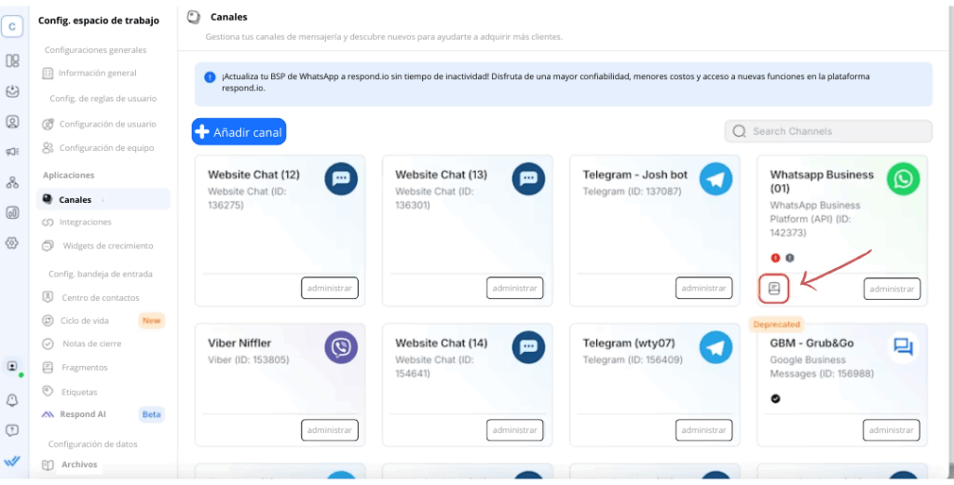Open Notas de cierre settings
954x485 pixels.
click(82, 344)
